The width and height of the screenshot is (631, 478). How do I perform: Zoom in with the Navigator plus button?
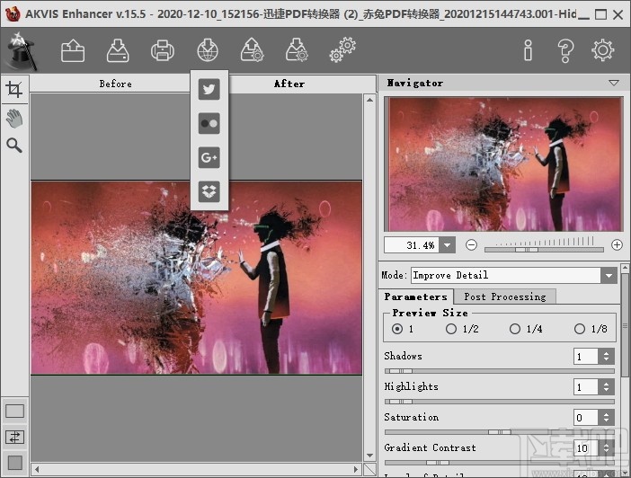(617, 245)
